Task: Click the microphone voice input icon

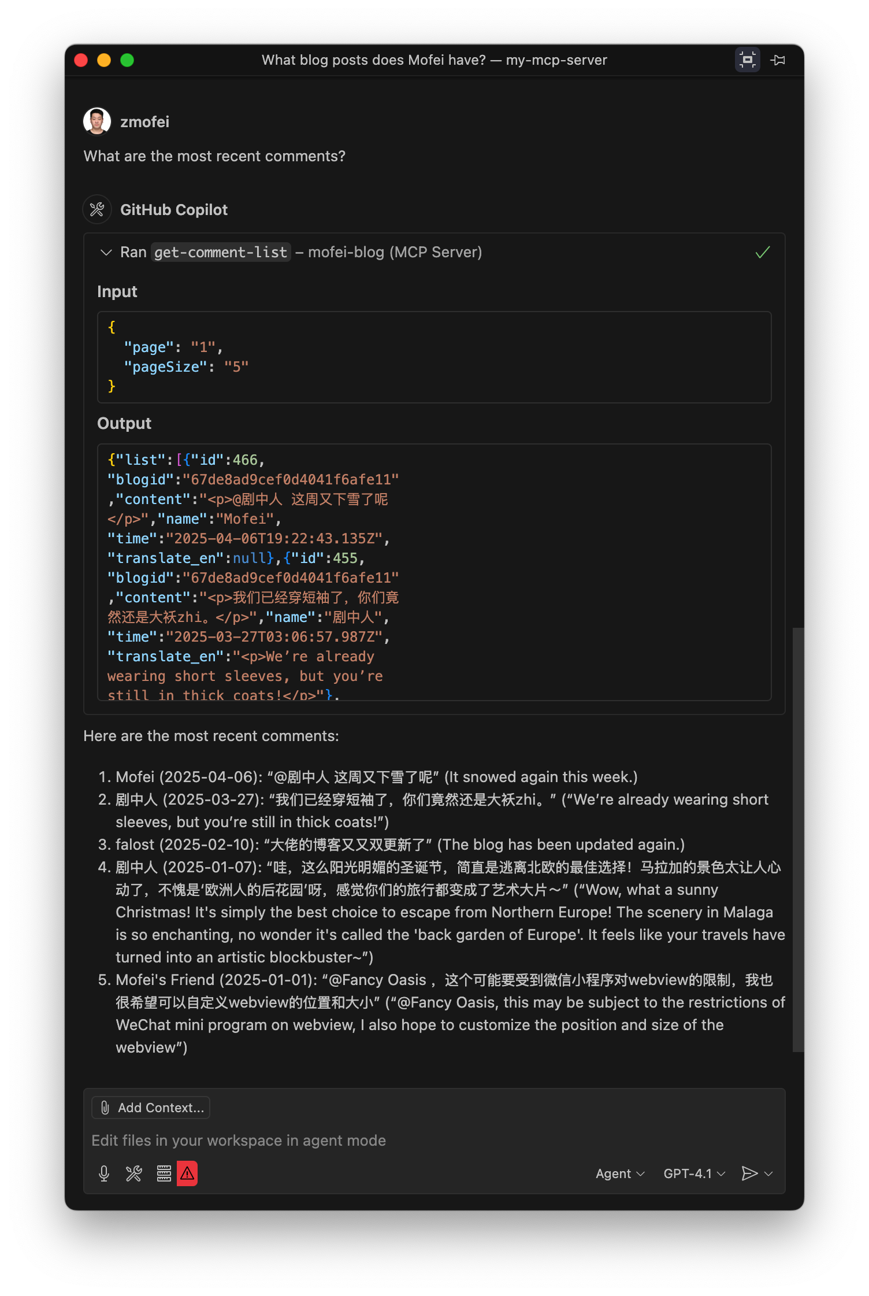Action: pyautogui.click(x=104, y=1173)
